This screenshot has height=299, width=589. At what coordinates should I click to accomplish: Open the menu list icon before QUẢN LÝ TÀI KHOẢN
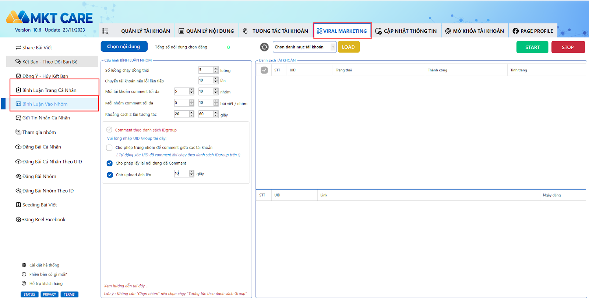tap(105, 31)
